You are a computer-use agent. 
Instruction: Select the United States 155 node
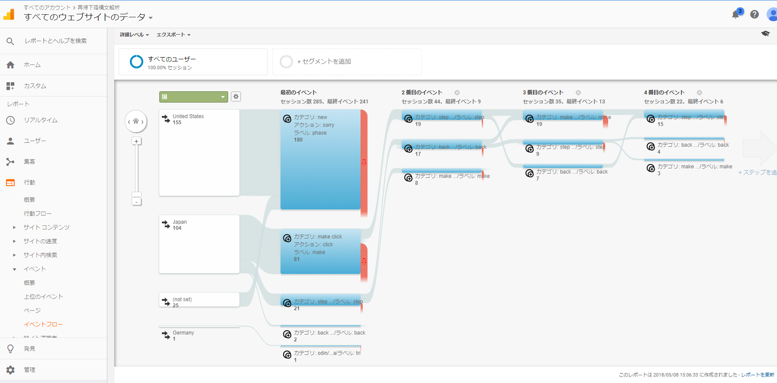[199, 152]
